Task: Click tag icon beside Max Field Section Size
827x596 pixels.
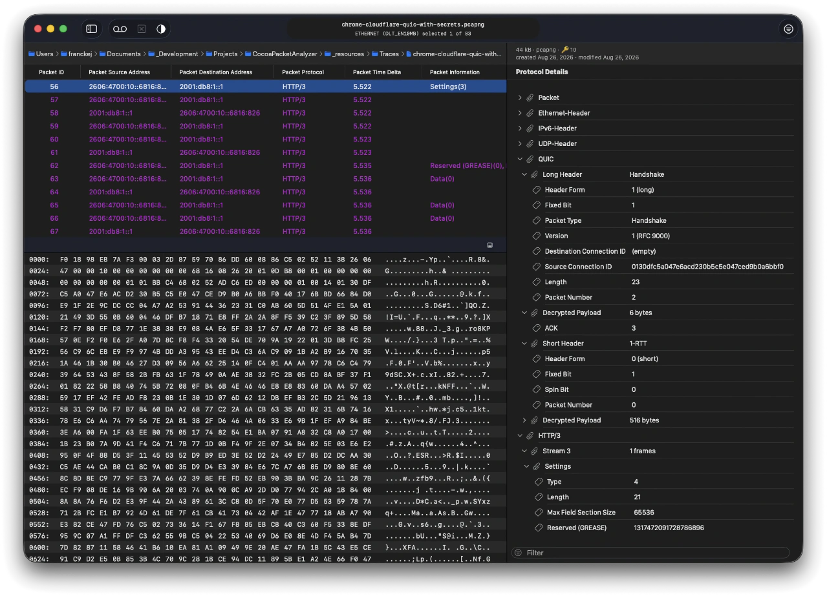Action: pyautogui.click(x=539, y=513)
